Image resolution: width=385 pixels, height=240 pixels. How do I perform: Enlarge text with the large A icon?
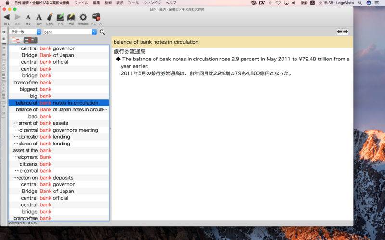39,17
